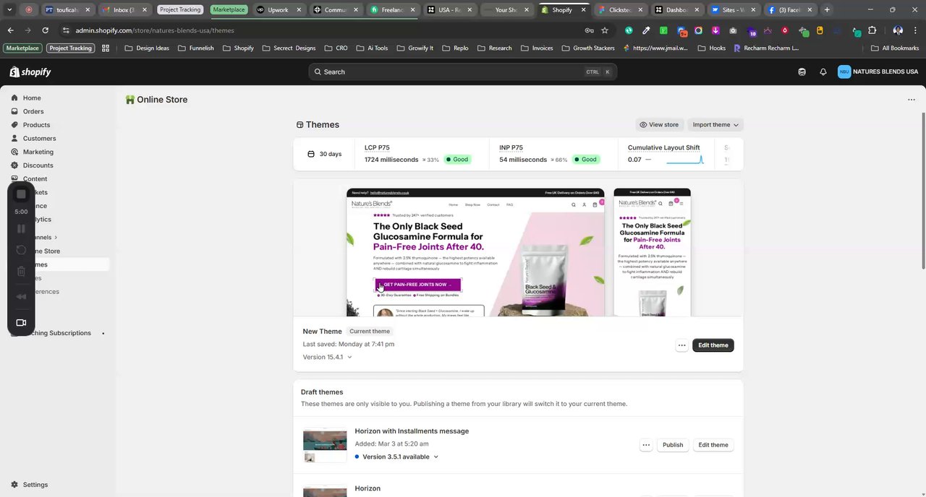The width and height of the screenshot is (926, 497).
Task: Close the active Shopify tab
Action: (x=583, y=9)
